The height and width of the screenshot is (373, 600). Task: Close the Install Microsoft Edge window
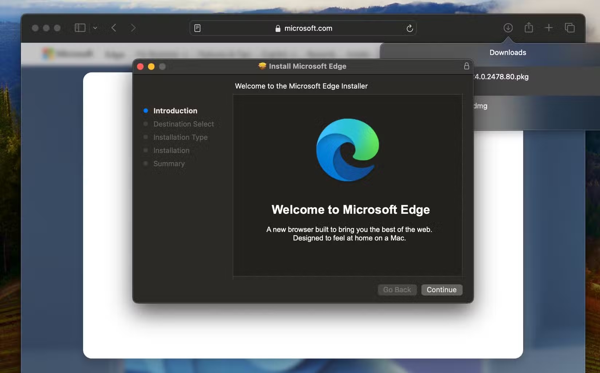click(x=140, y=66)
